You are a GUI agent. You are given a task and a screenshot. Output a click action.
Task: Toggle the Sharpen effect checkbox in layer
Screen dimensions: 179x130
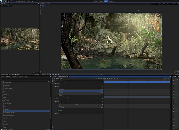point(58,110)
